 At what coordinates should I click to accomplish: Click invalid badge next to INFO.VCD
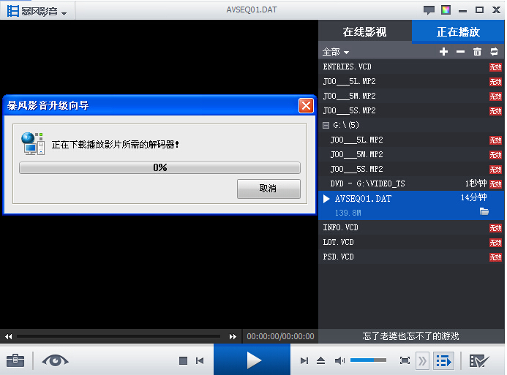point(495,228)
